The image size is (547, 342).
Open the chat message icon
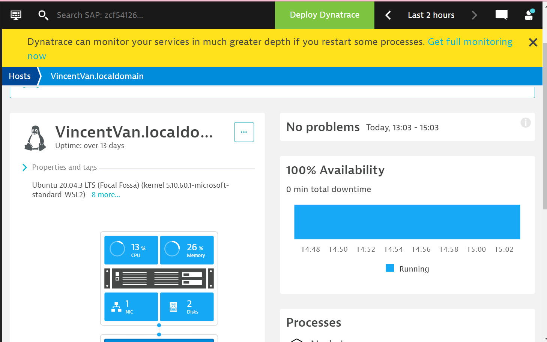[501, 15]
